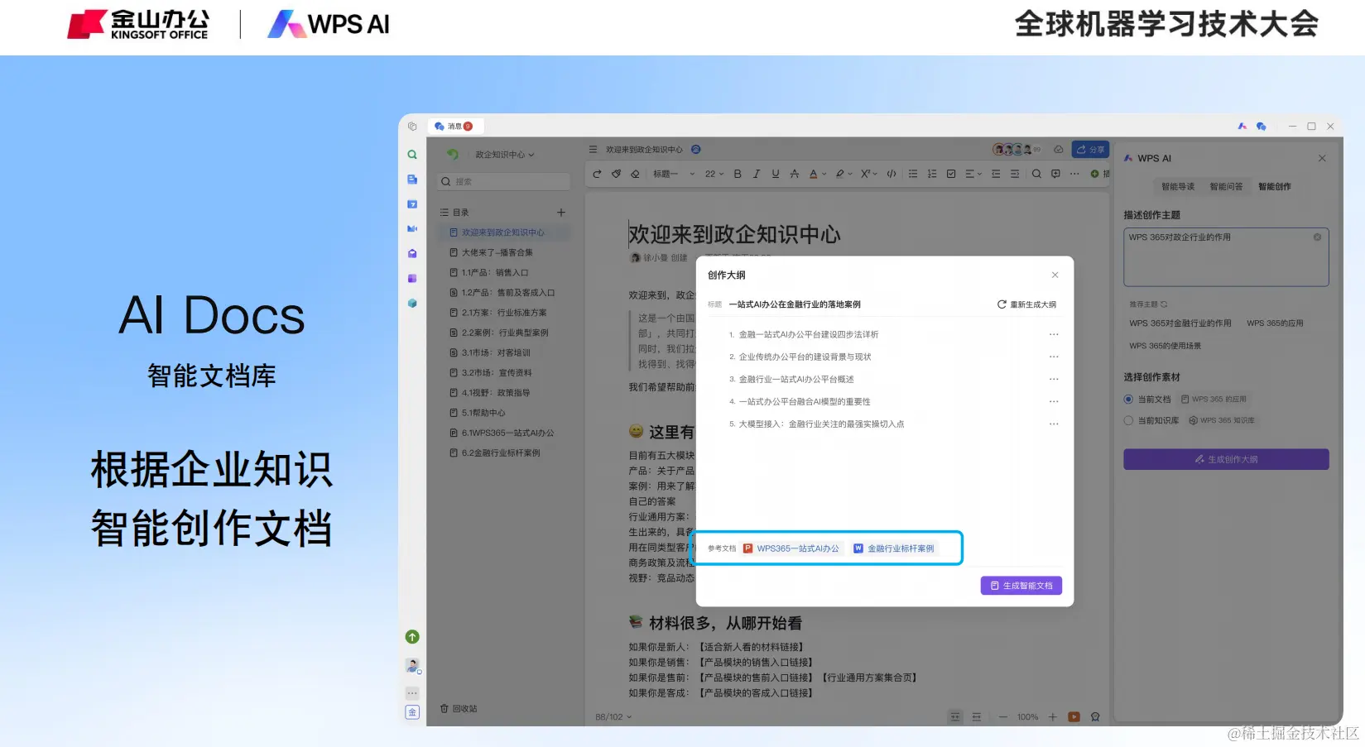Open the font size 22 dropdown
Screen dimensions: 1365x747
tap(714, 174)
